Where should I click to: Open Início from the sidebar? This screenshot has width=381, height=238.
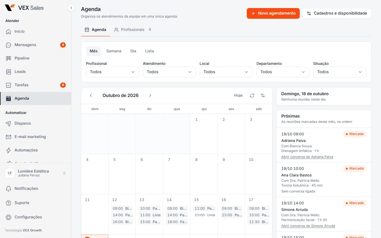pos(36,32)
